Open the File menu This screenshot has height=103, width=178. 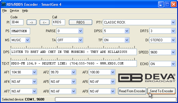[x=4, y=11]
